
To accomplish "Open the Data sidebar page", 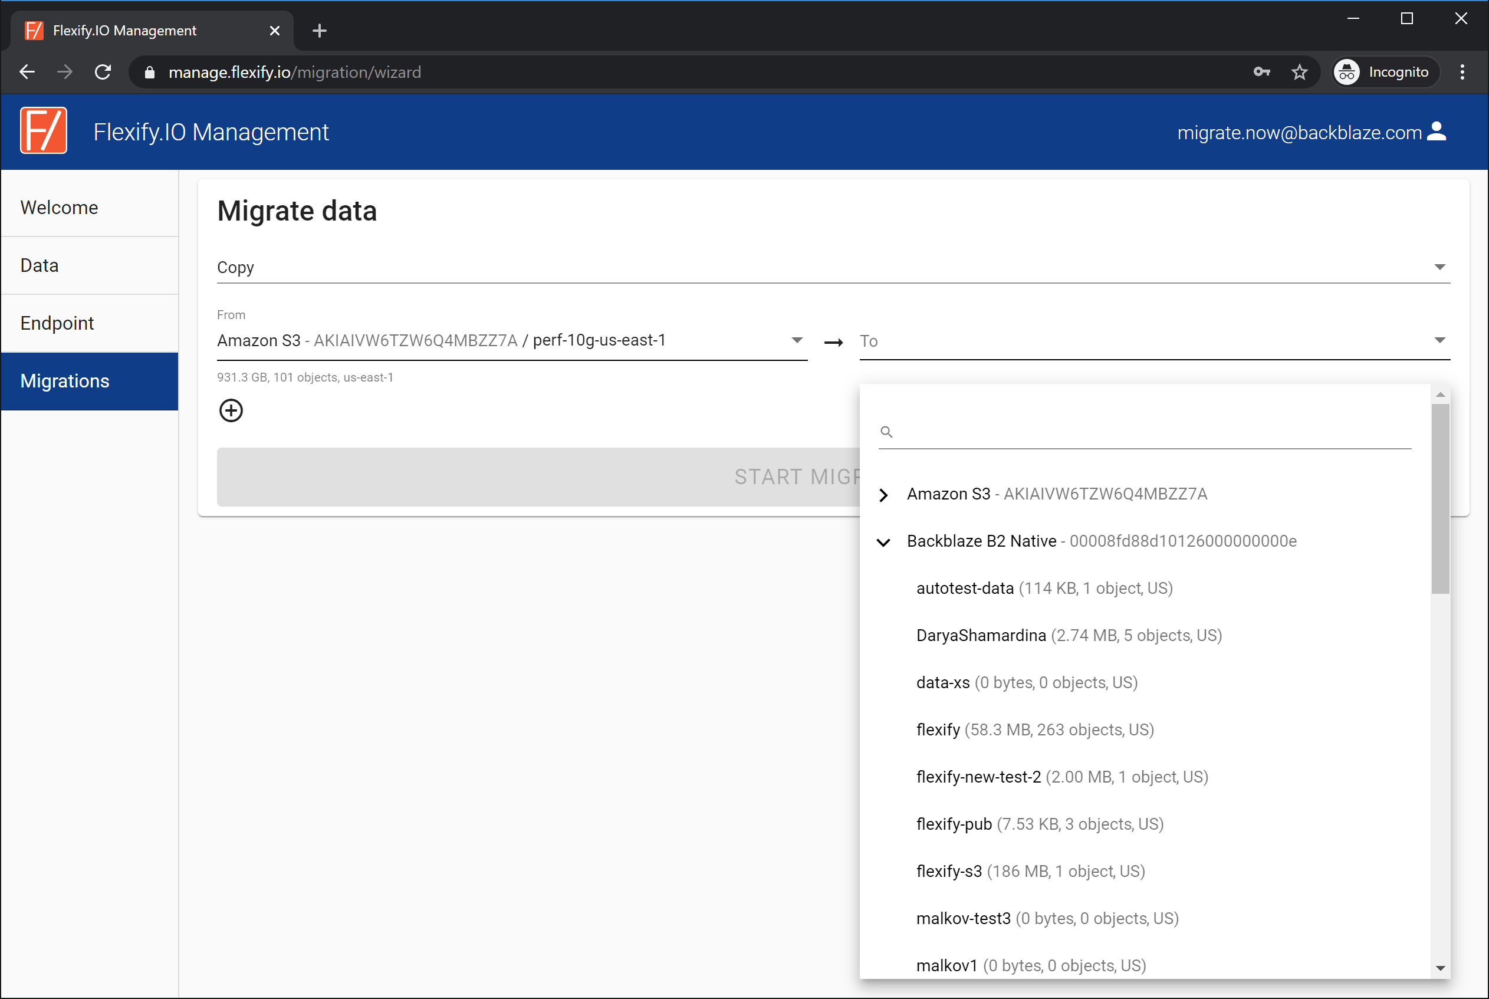I will [x=90, y=266].
